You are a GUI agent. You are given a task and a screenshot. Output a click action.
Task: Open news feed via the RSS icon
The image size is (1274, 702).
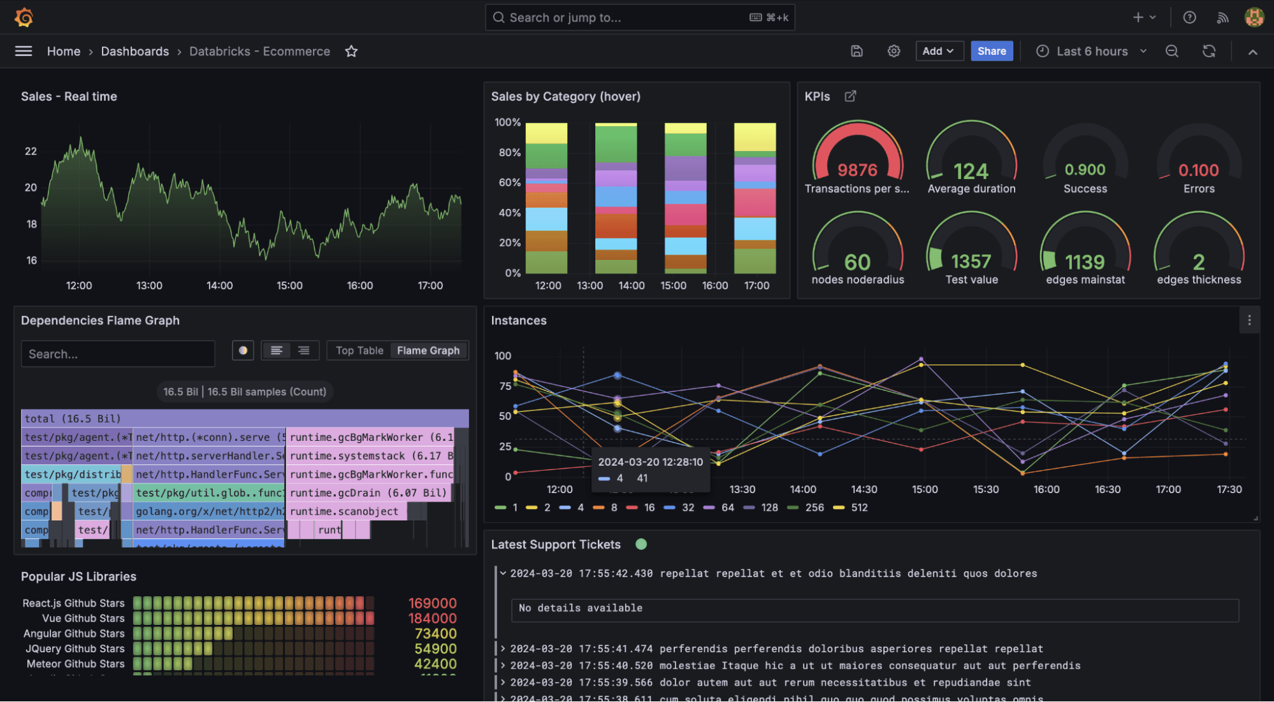pos(1222,17)
